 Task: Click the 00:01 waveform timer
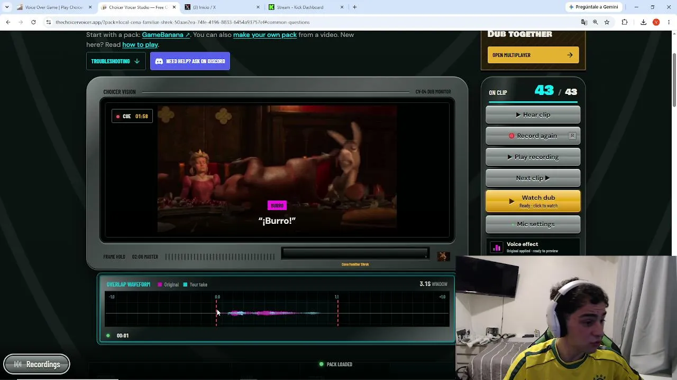point(123,336)
